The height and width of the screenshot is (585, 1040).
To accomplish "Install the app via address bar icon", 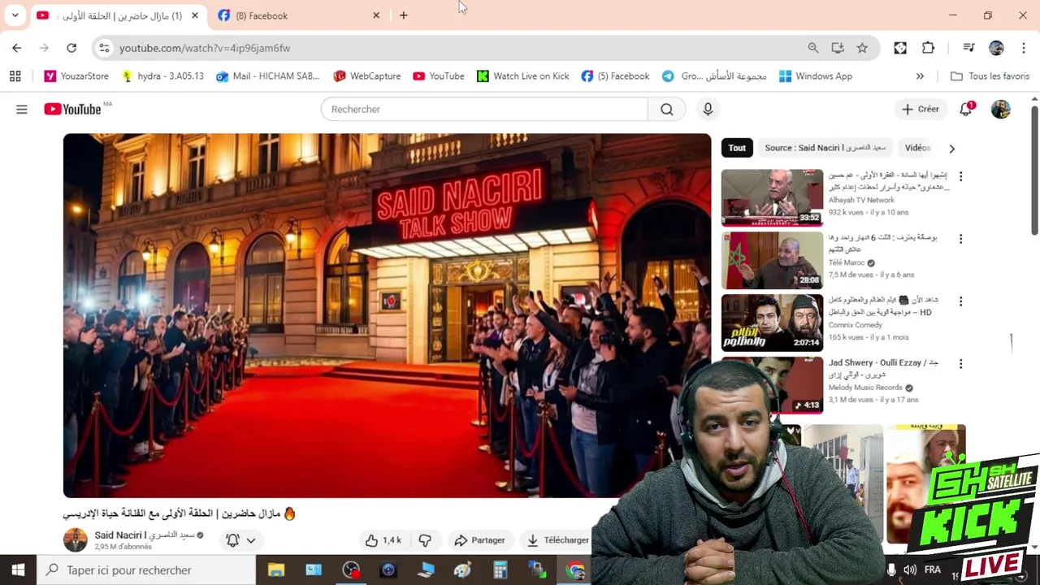I will pos(838,48).
